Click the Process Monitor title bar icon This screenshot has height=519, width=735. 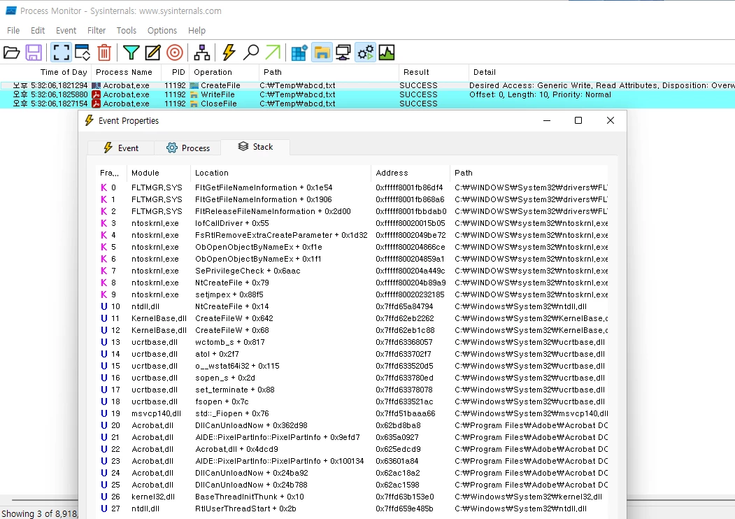pyautogui.click(x=10, y=10)
